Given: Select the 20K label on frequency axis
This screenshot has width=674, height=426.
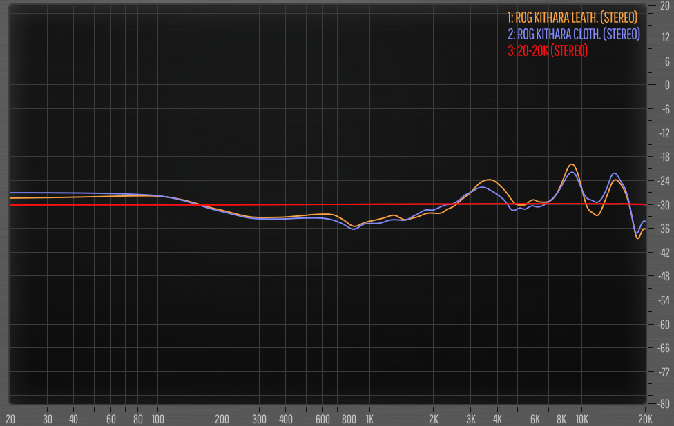Looking at the screenshot, I should click(645, 419).
